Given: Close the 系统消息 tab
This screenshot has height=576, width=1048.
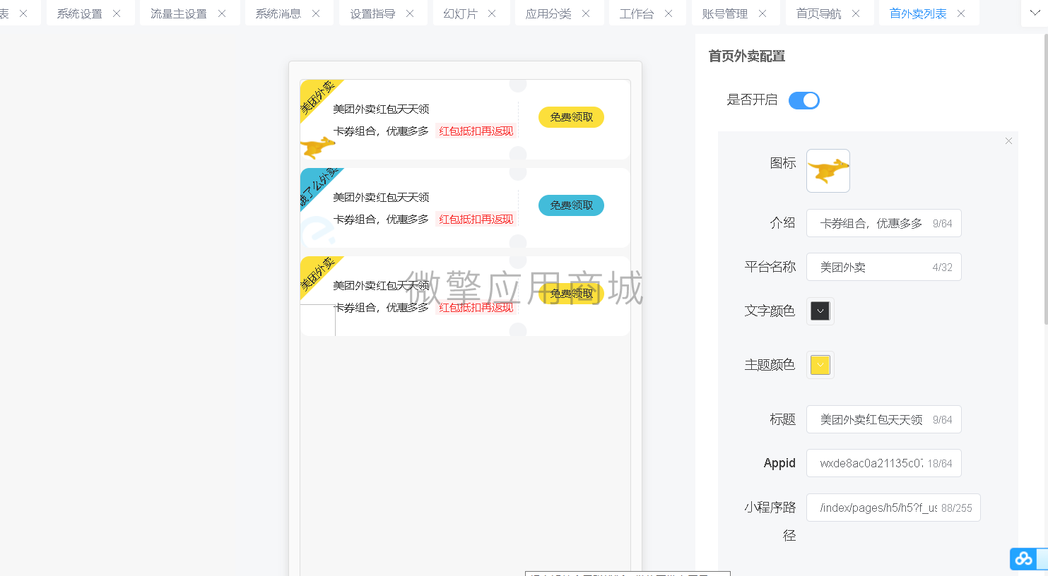Looking at the screenshot, I should pyautogui.click(x=316, y=13).
